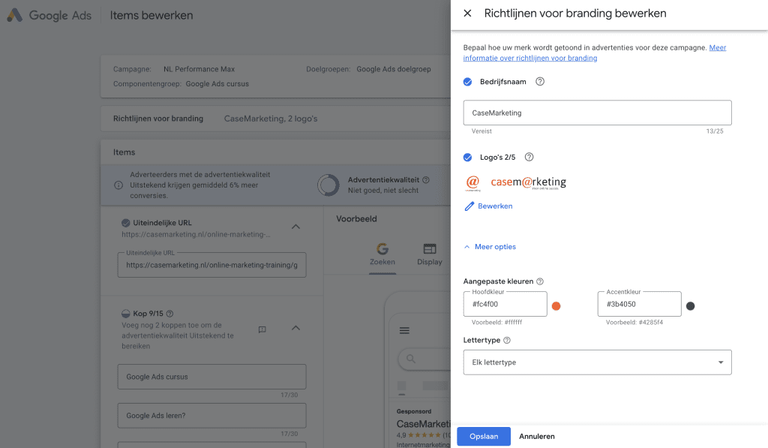This screenshot has width=768, height=448.
Task: Open help for Kop 9/15
Action: click(169, 314)
